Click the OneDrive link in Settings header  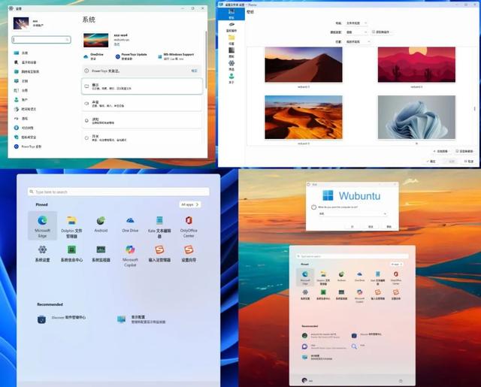click(x=94, y=56)
